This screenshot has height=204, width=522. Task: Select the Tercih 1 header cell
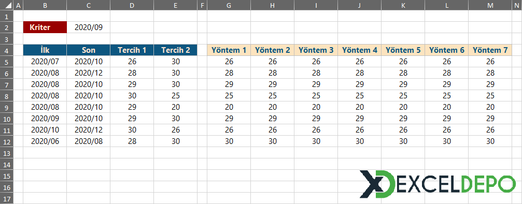coord(132,50)
